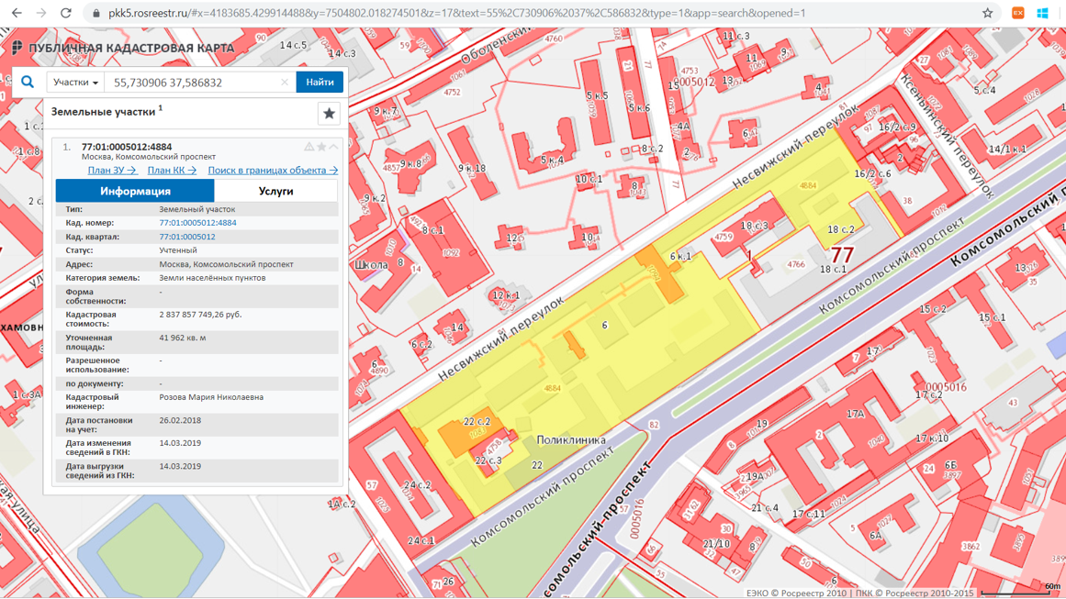Open cadastral number 77:01:0005012:4884 link

tap(197, 223)
